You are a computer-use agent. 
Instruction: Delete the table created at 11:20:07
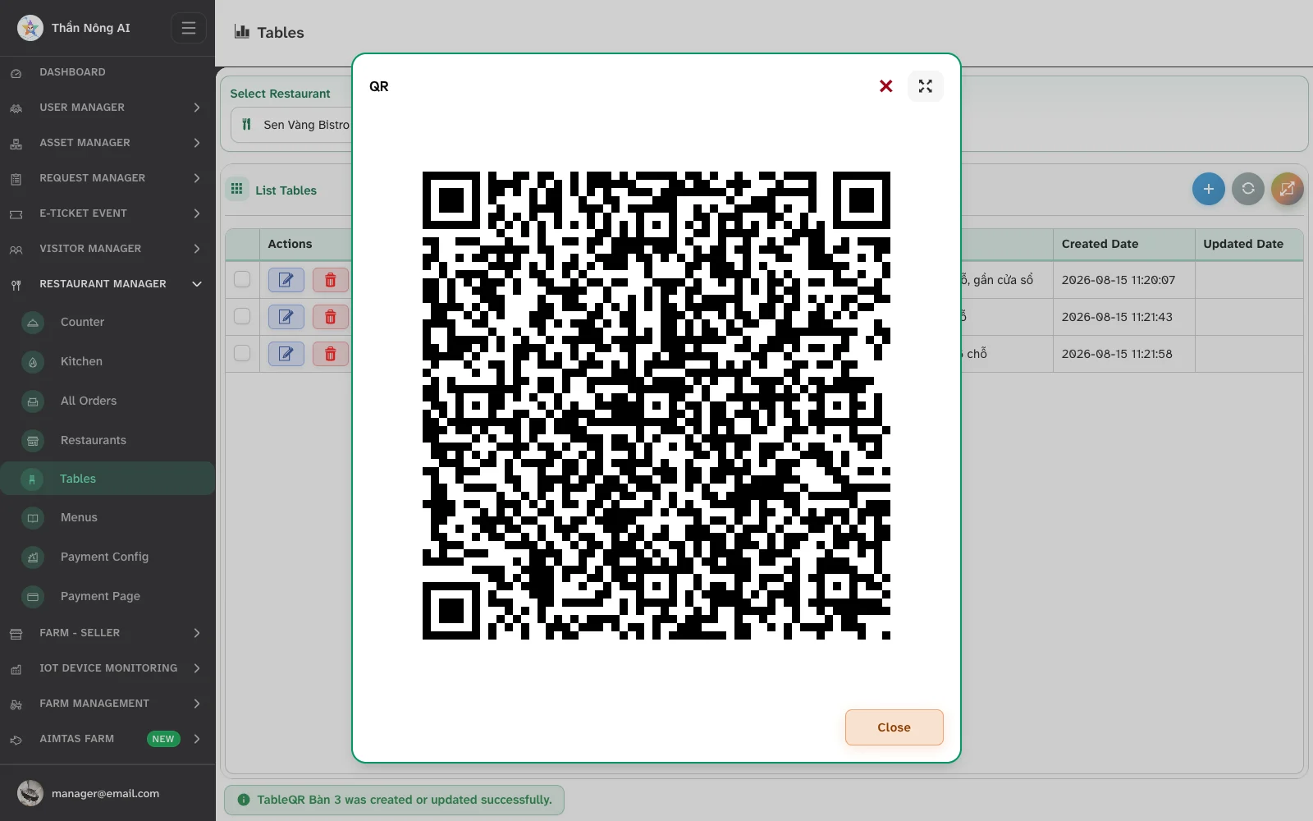point(331,280)
